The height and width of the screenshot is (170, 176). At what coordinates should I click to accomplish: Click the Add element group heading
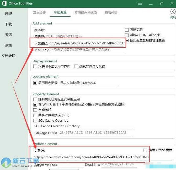coord(42,23)
